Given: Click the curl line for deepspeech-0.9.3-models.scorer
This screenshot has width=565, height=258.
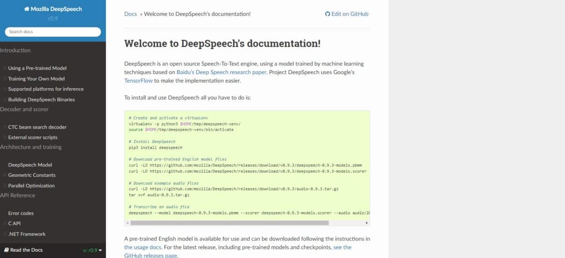Looking at the screenshot, I should (248, 171).
